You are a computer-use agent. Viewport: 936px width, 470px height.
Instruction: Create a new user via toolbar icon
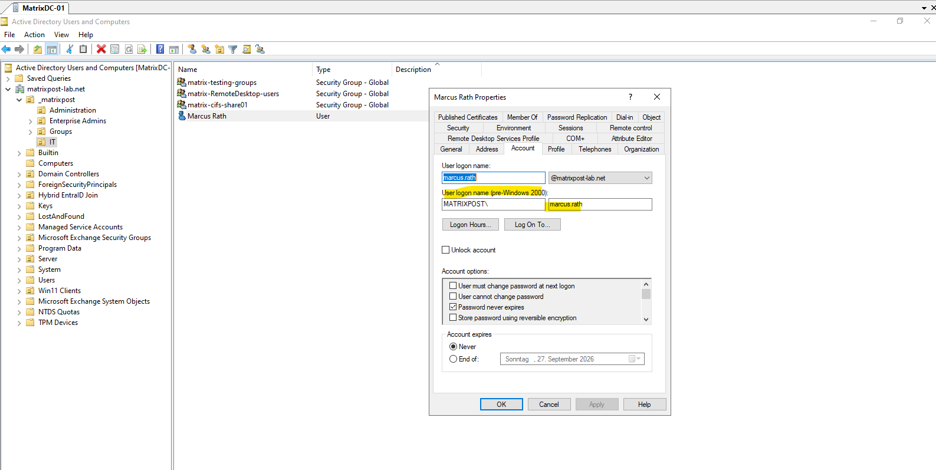[x=192, y=50]
